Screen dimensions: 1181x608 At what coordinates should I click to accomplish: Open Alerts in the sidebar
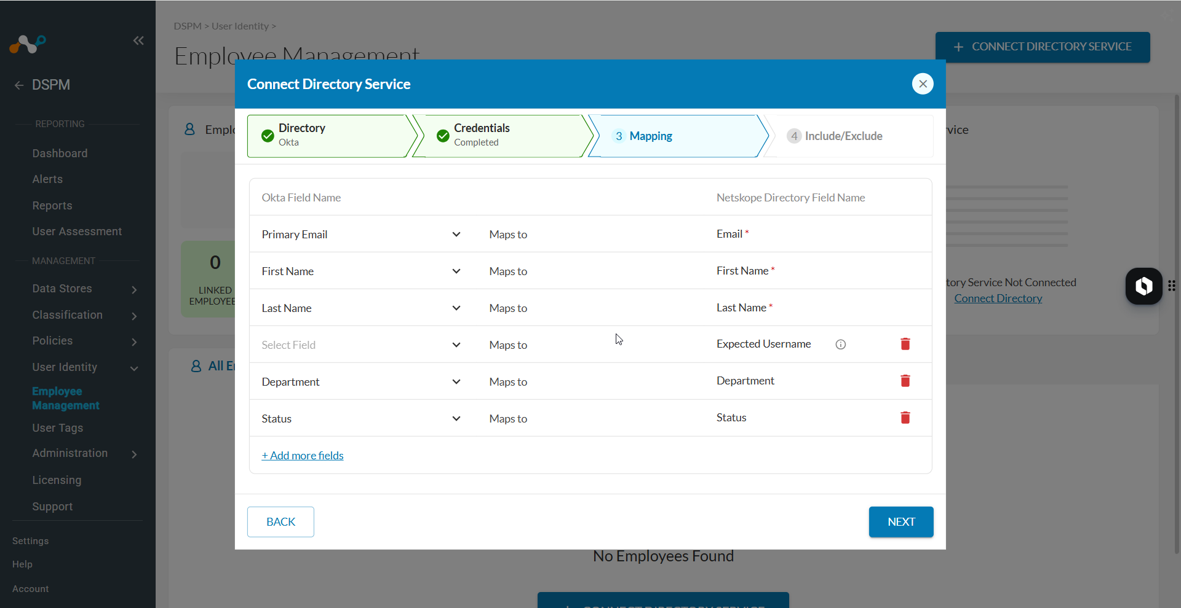47,179
